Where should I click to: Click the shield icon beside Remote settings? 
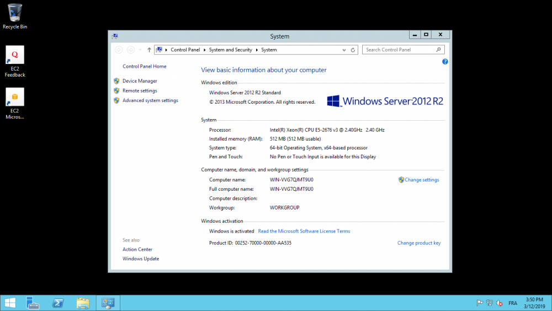116,91
